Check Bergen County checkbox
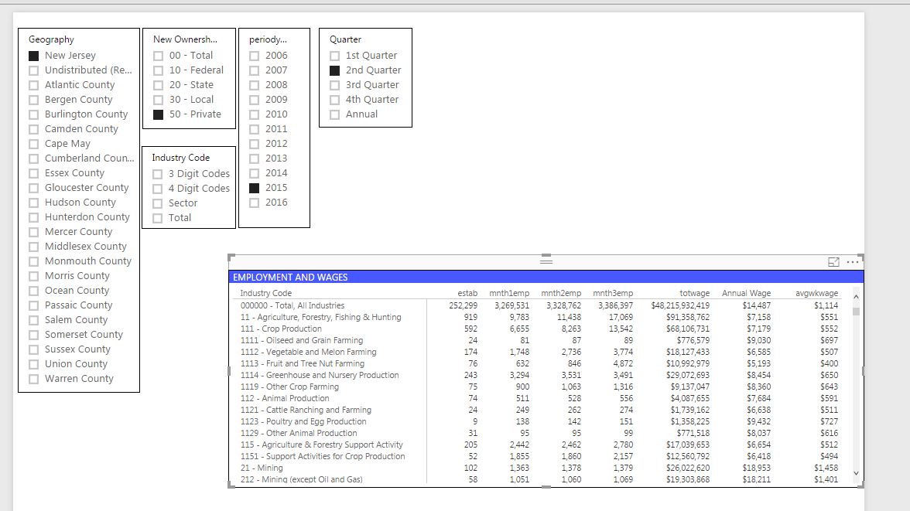This screenshot has height=511, width=910. (x=34, y=100)
